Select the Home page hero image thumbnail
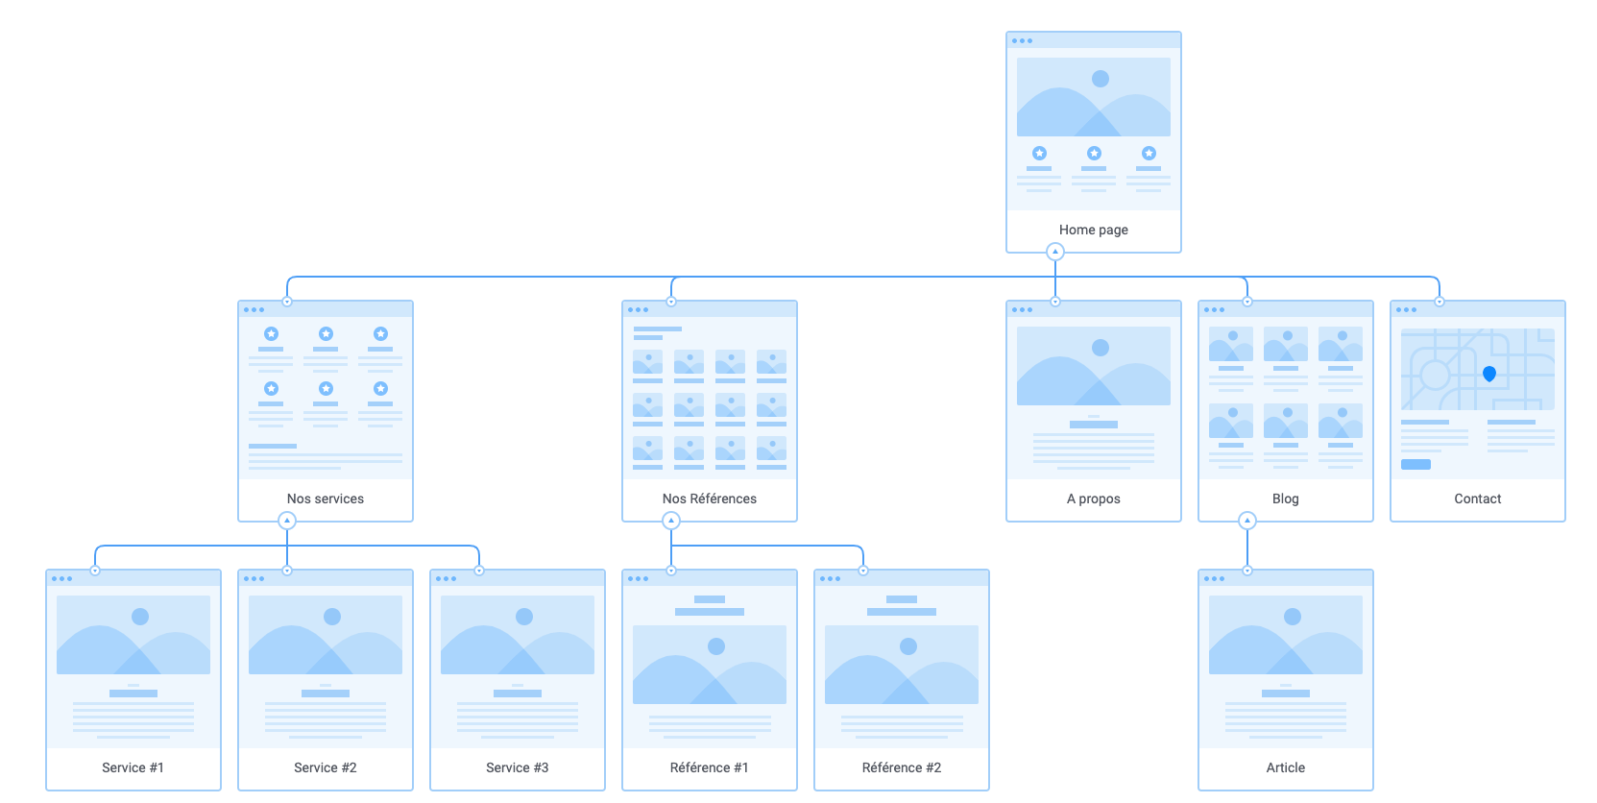The image size is (1597, 803). click(x=1093, y=97)
